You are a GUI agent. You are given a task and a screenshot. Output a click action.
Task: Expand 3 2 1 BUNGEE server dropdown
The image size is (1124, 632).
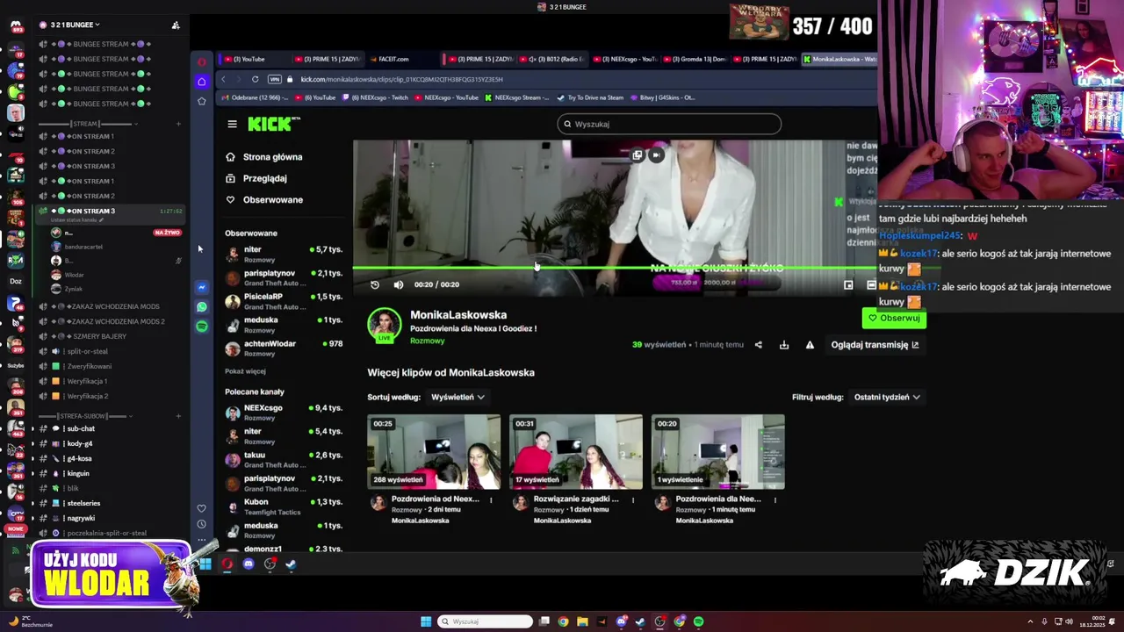(x=75, y=25)
